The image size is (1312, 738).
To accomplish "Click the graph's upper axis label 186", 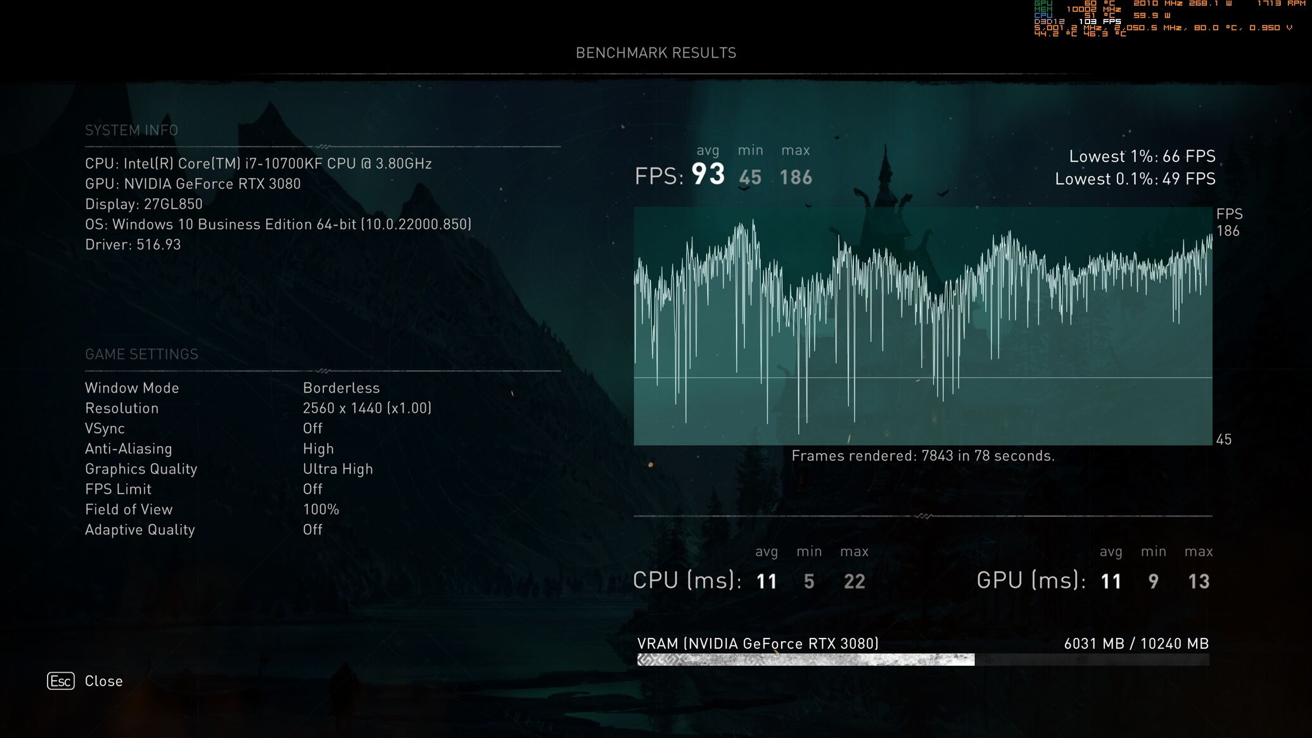I will pyautogui.click(x=1228, y=231).
